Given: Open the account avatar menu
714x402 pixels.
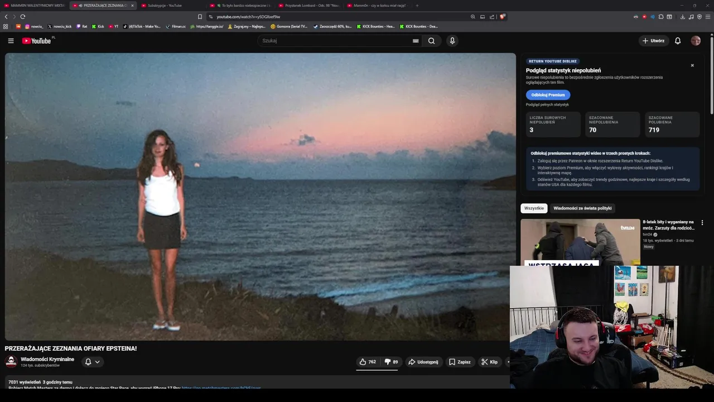Looking at the screenshot, I should 696,41.
